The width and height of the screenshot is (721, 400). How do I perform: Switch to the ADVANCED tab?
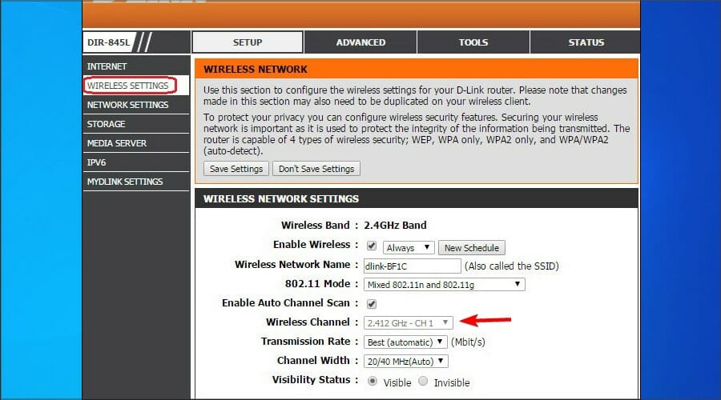tap(360, 42)
